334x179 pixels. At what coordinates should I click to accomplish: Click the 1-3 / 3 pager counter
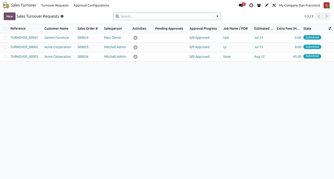coord(309,16)
